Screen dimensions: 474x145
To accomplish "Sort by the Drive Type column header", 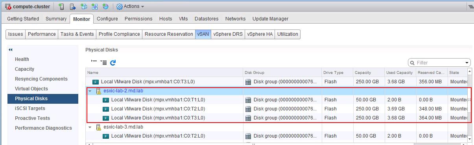I will tap(337, 72).
